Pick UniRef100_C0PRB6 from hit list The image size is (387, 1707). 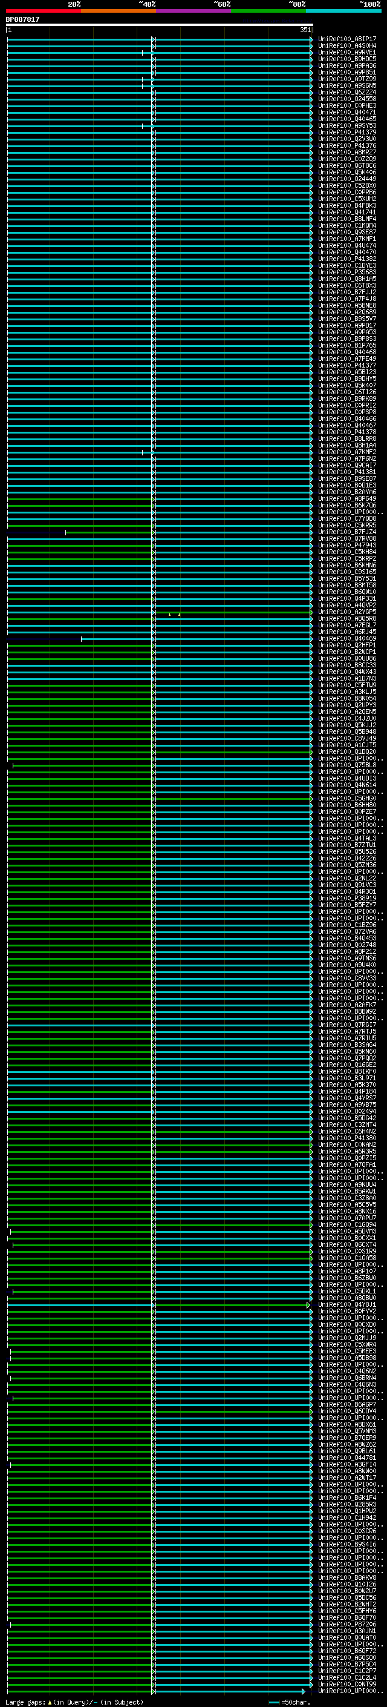tap(346, 192)
